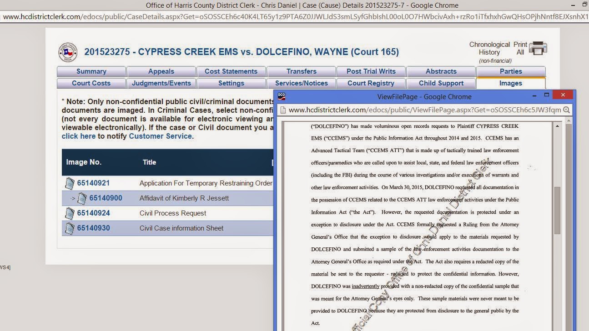Open the Post Trial Writs tab
The image size is (589, 331).
pos(371,71)
